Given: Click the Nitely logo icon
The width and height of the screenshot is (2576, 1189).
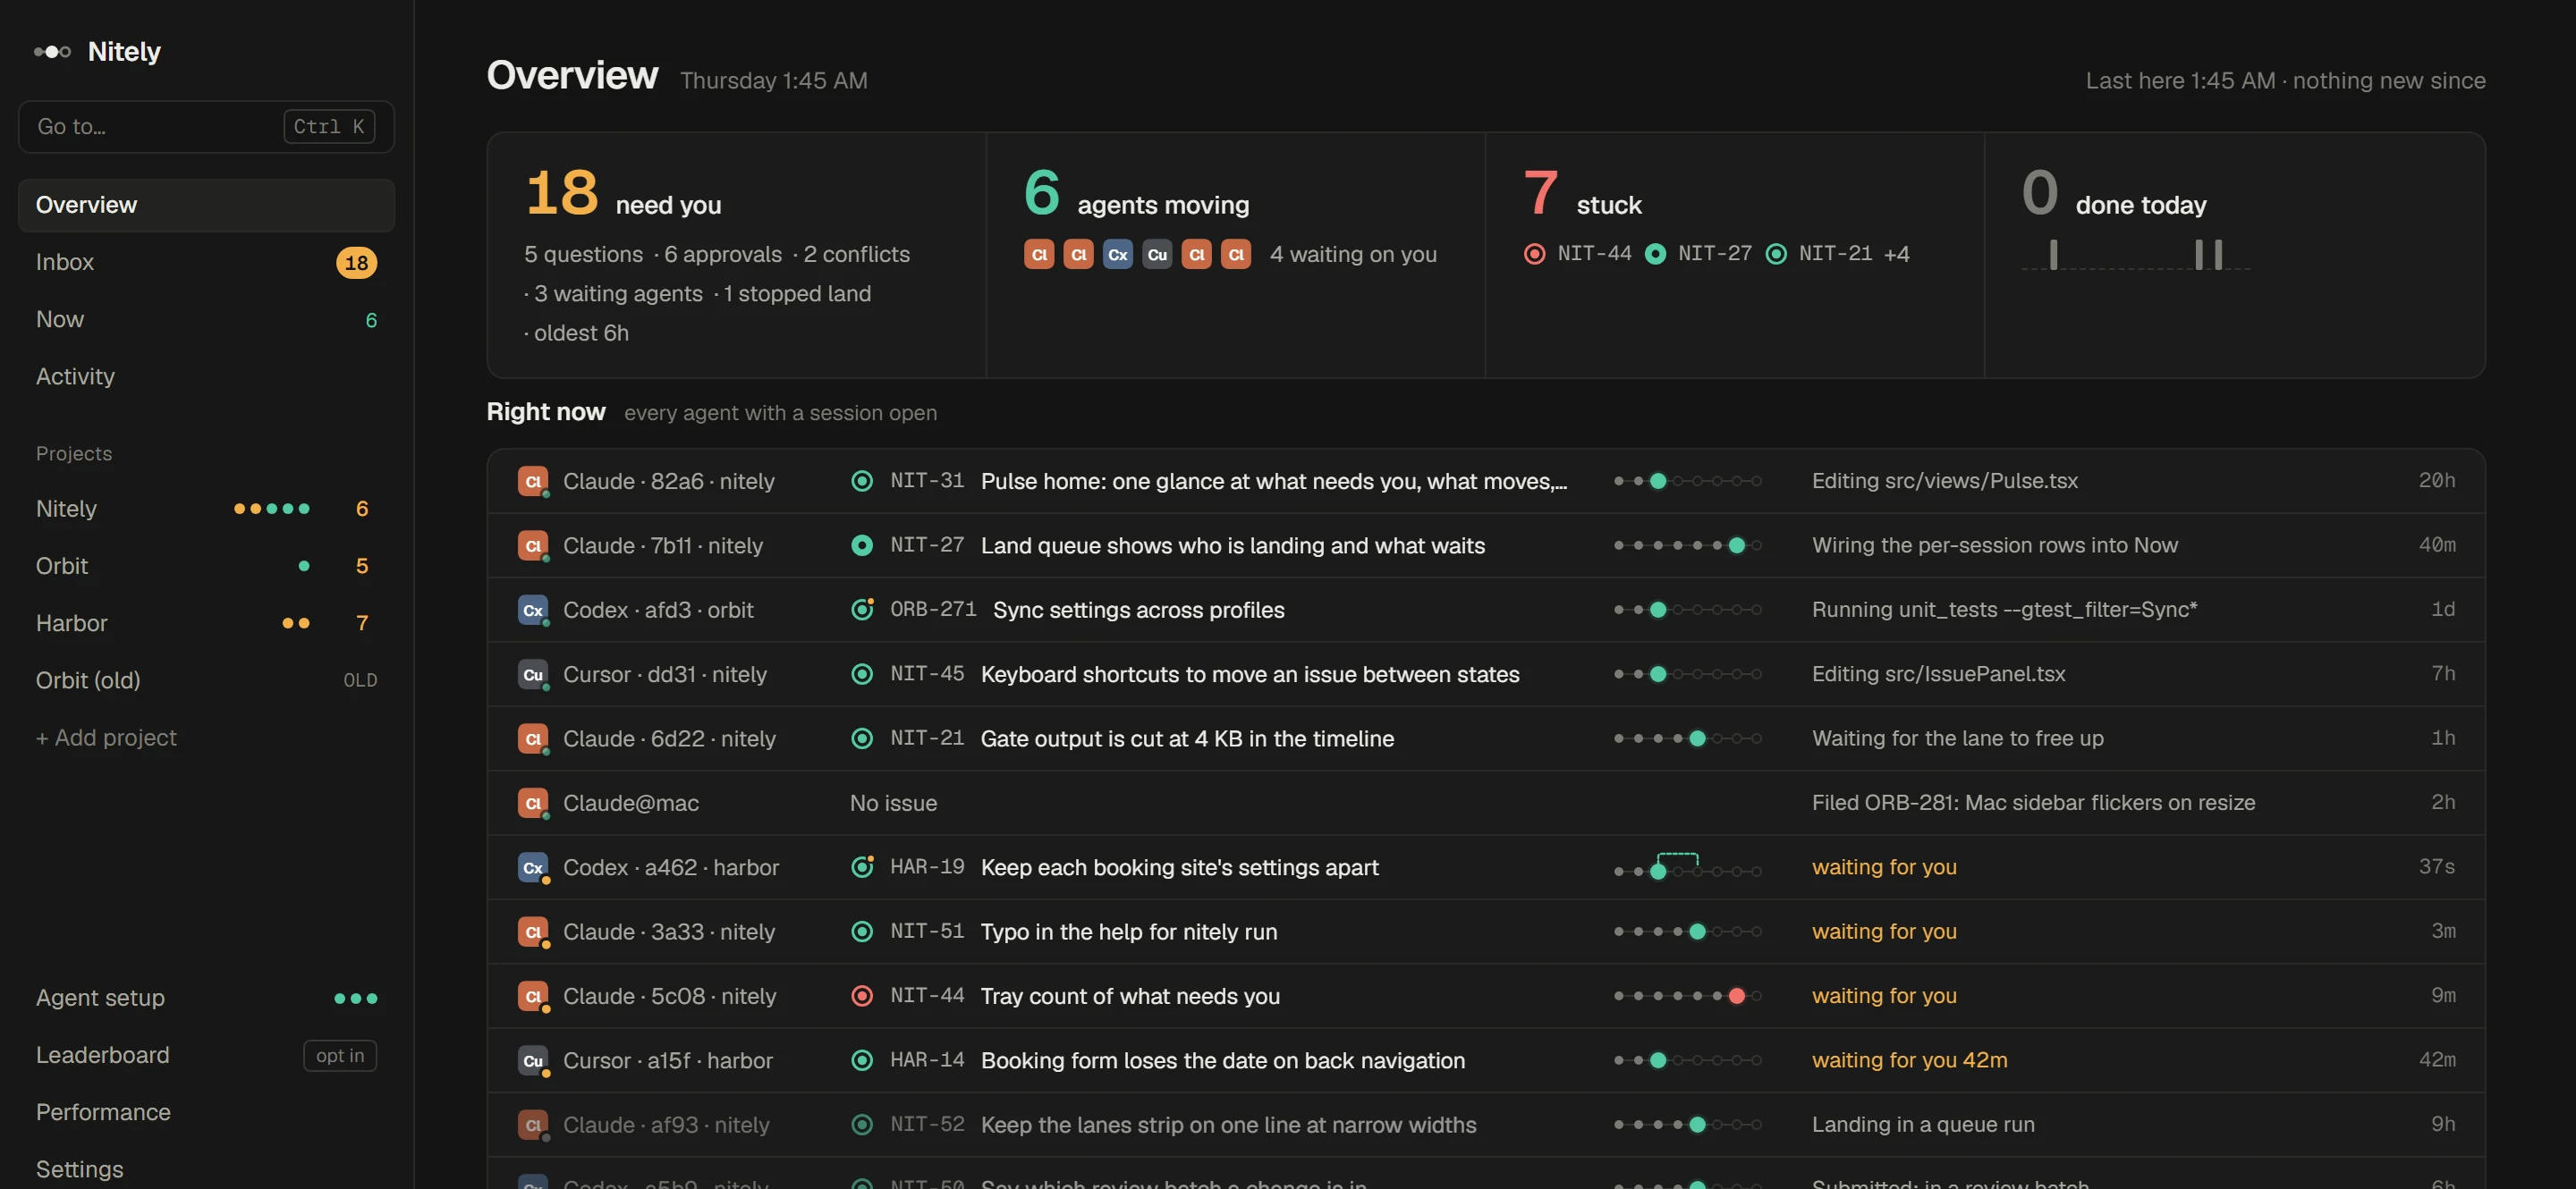Looking at the screenshot, I should coord(52,52).
